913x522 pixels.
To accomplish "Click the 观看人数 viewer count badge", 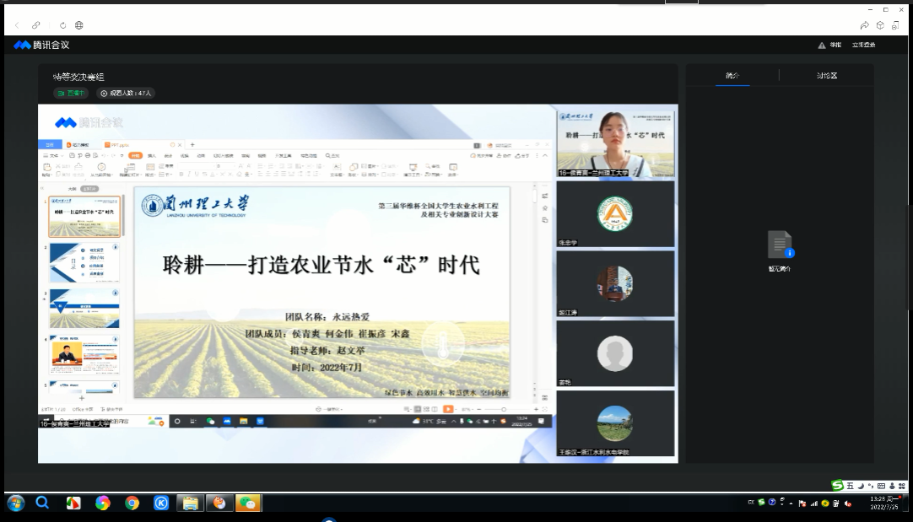I will coord(125,93).
